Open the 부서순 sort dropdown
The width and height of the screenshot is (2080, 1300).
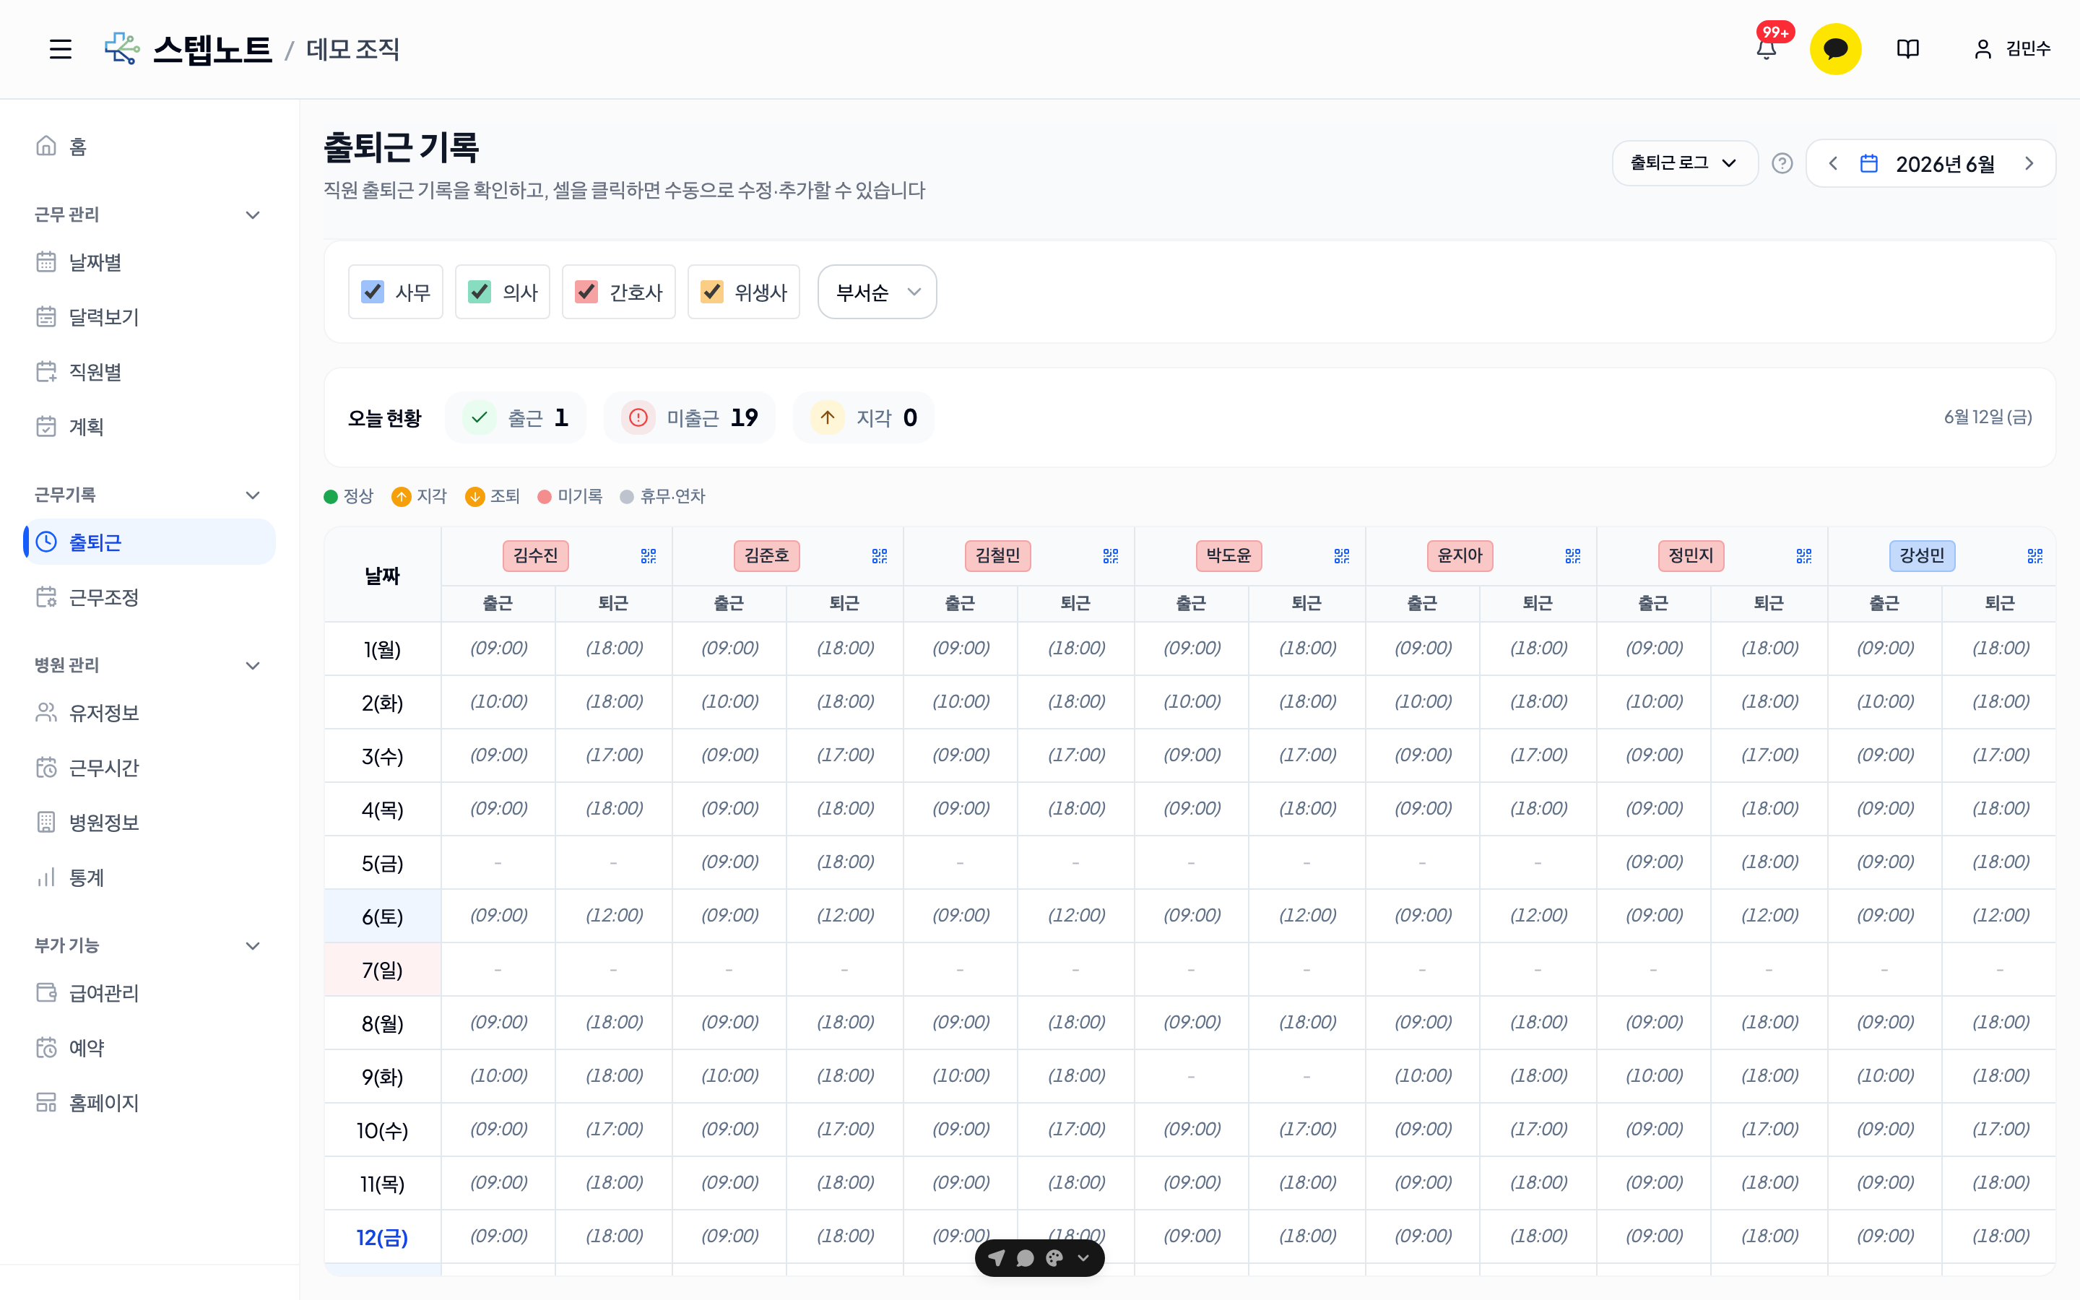tap(877, 292)
